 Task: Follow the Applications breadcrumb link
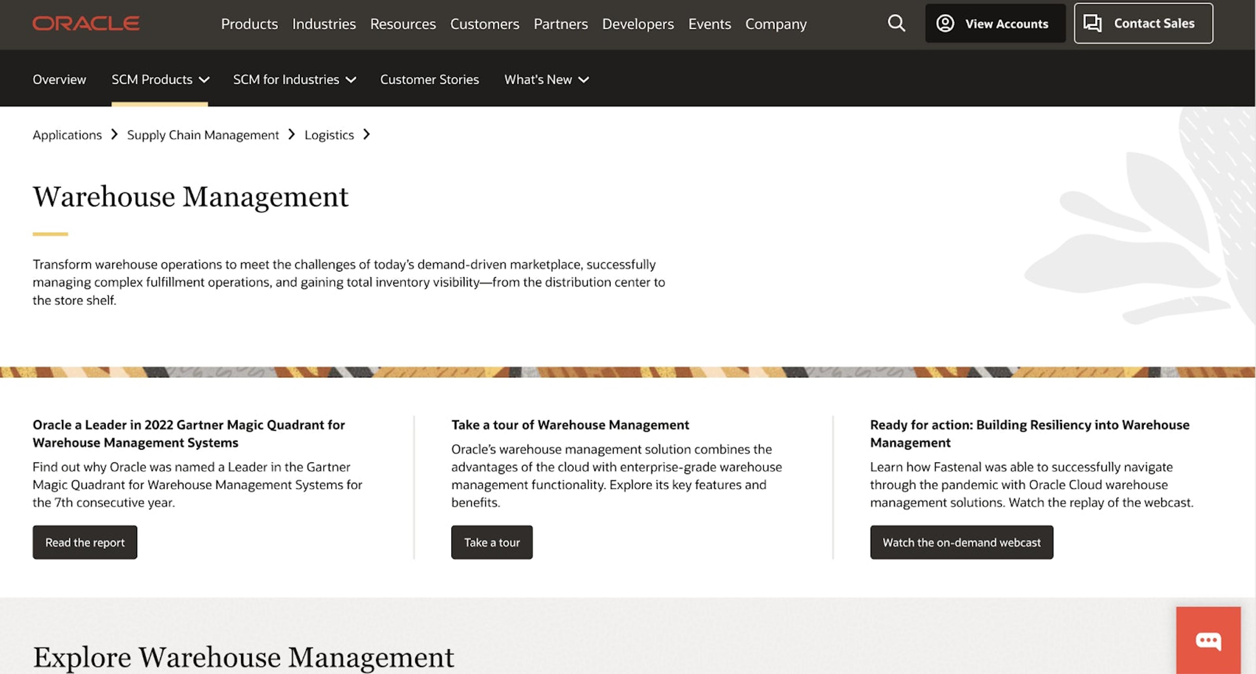pos(67,135)
